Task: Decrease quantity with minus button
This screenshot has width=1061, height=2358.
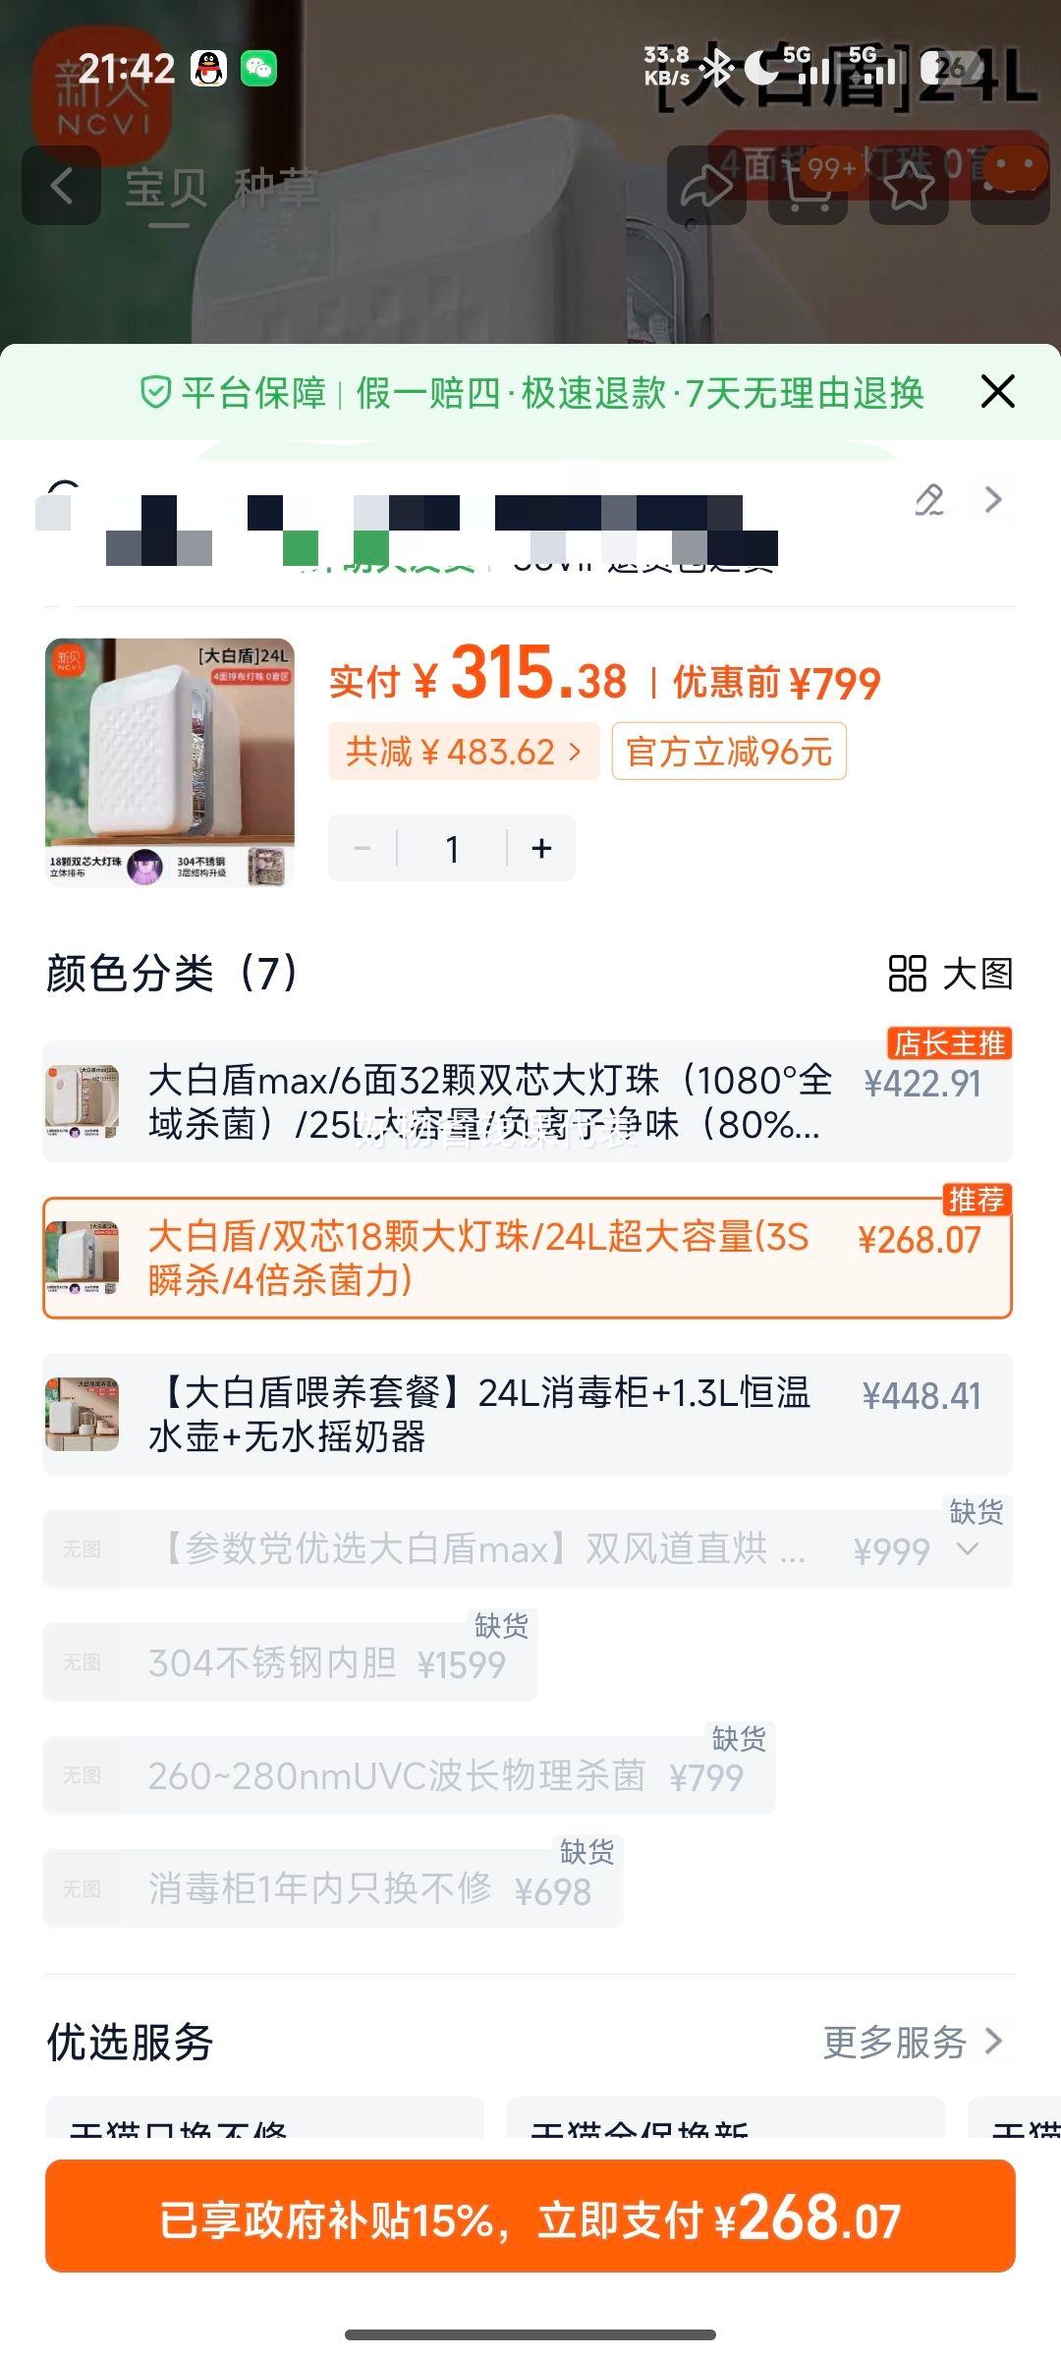Action: pyautogui.click(x=363, y=848)
